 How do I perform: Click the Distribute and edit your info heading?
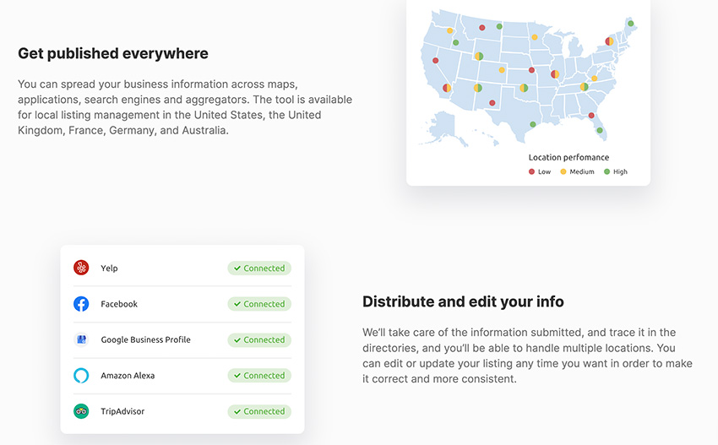pos(463,301)
